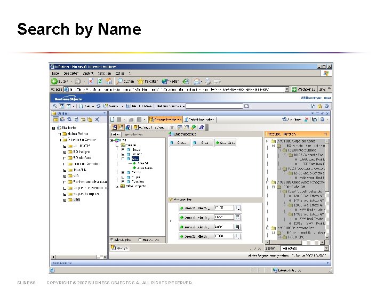The height and width of the screenshot is (288, 384).
Task: Collapse the Startseite tree node
Action: (x=54, y=128)
